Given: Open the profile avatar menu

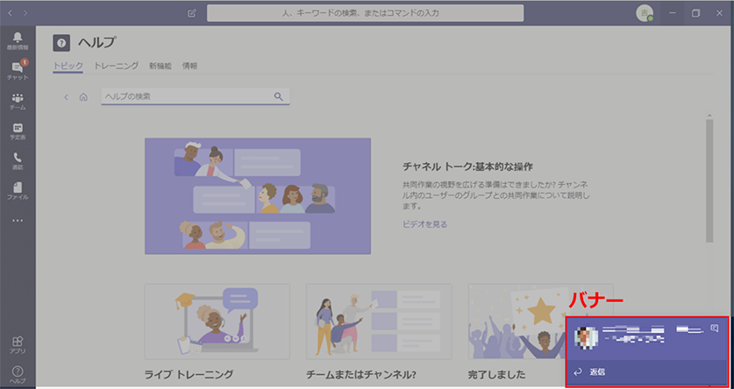Looking at the screenshot, I should point(645,13).
